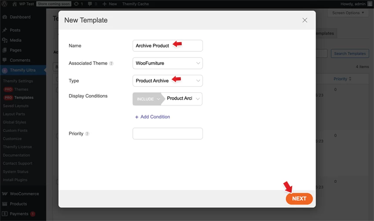
Task: Open the Posts menu in sidebar
Action: click(15, 30)
